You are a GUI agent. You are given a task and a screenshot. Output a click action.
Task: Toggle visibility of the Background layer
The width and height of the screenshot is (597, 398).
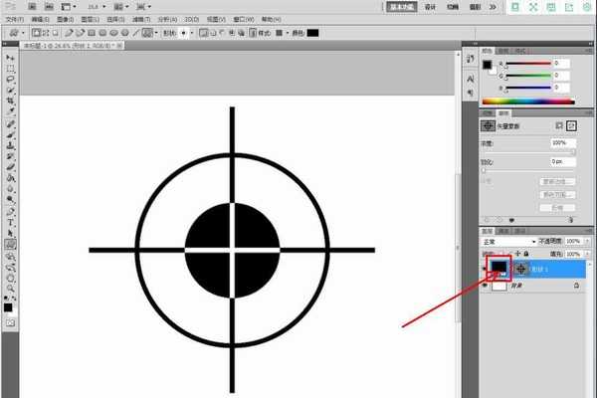[x=485, y=286]
